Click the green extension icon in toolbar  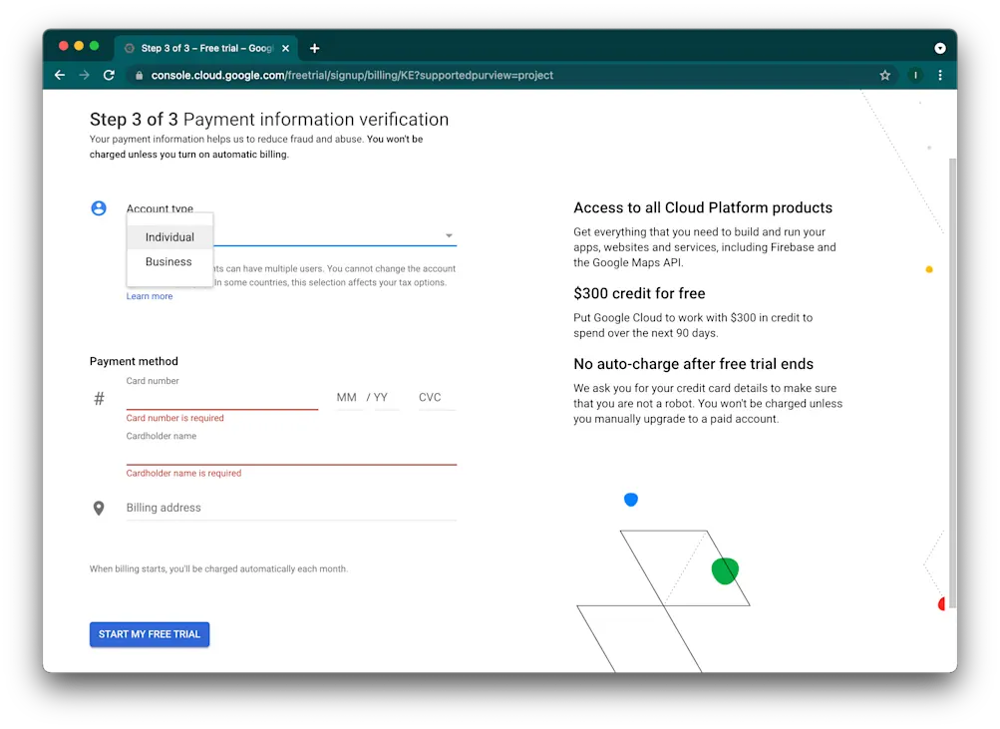click(914, 75)
